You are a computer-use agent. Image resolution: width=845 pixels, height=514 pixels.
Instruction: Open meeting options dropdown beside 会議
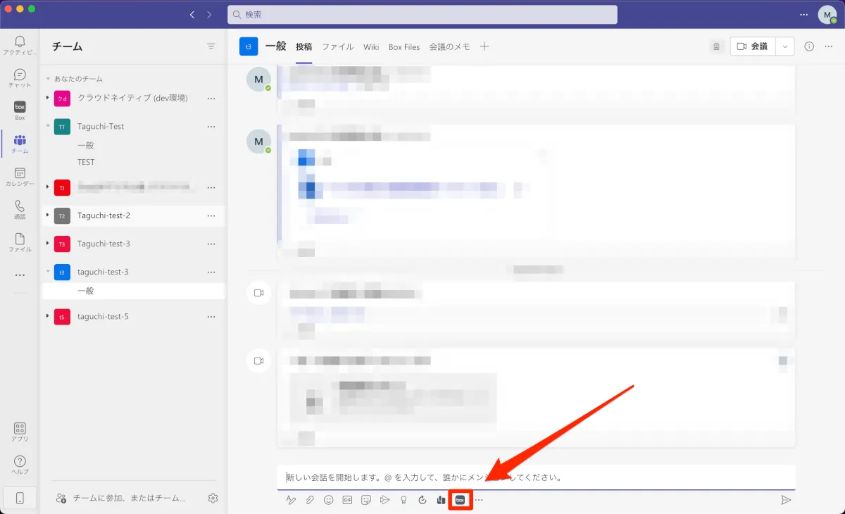784,46
